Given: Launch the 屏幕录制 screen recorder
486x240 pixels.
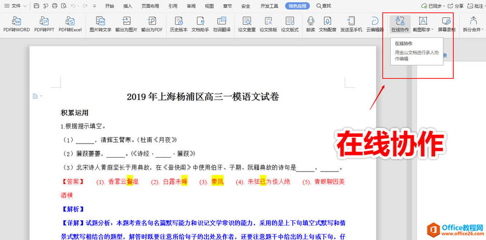Looking at the screenshot, I should tap(446, 24).
